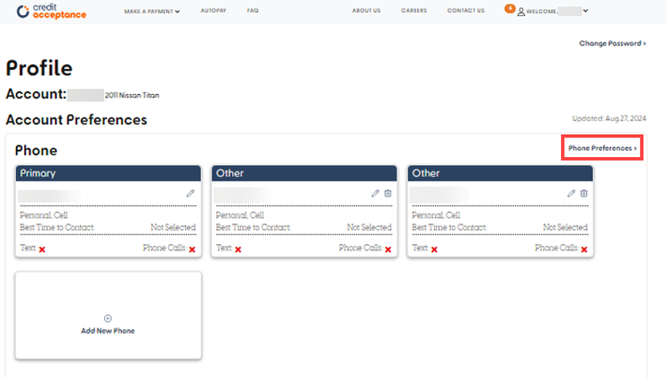Click the Credit Acceptance logo
The height and width of the screenshot is (378, 667).
tap(52, 12)
